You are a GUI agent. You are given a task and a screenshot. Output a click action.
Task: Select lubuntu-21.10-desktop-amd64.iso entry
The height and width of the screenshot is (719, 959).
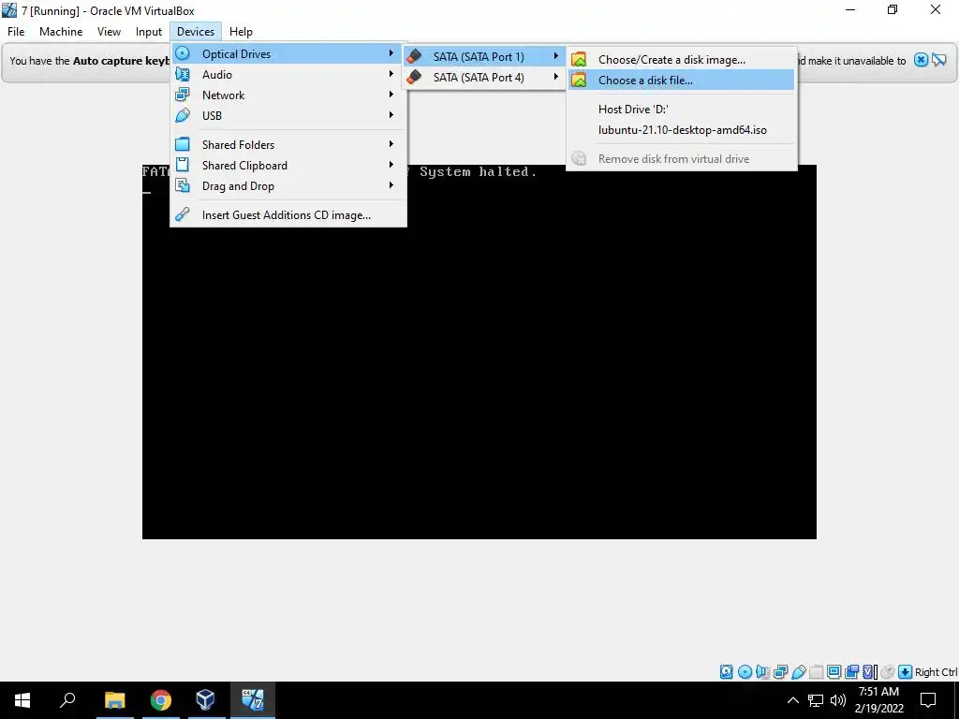point(682,129)
